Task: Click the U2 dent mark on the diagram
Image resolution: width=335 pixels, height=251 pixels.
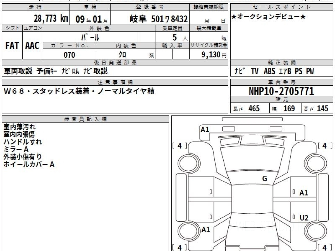Action: point(304,218)
